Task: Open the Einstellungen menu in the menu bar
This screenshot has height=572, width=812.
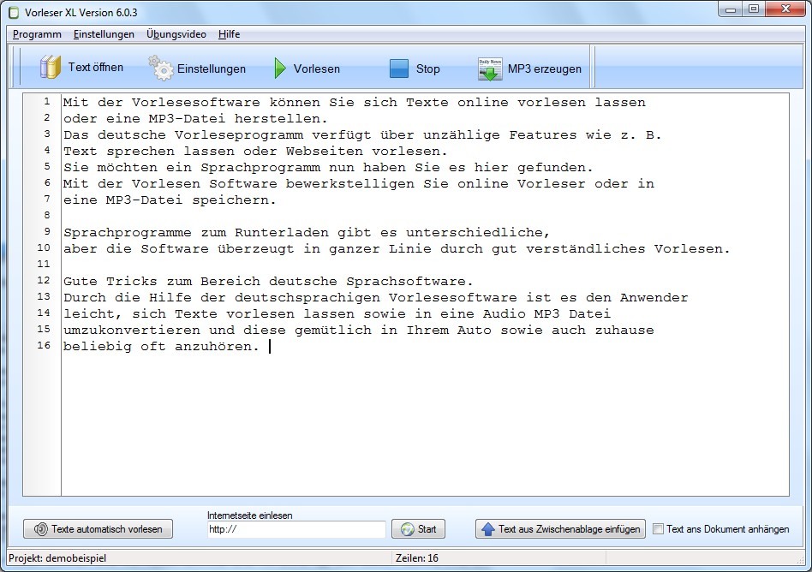Action: 104,34
